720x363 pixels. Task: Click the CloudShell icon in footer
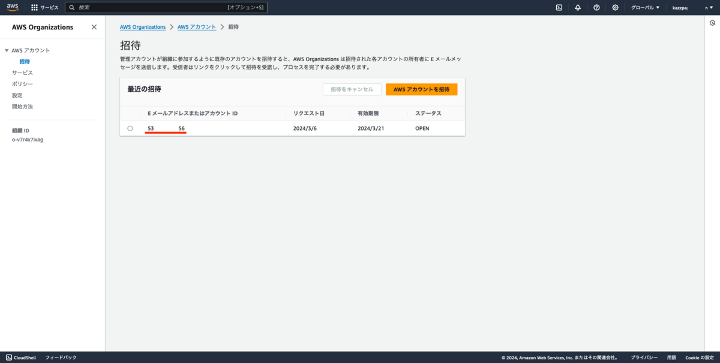point(8,358)
